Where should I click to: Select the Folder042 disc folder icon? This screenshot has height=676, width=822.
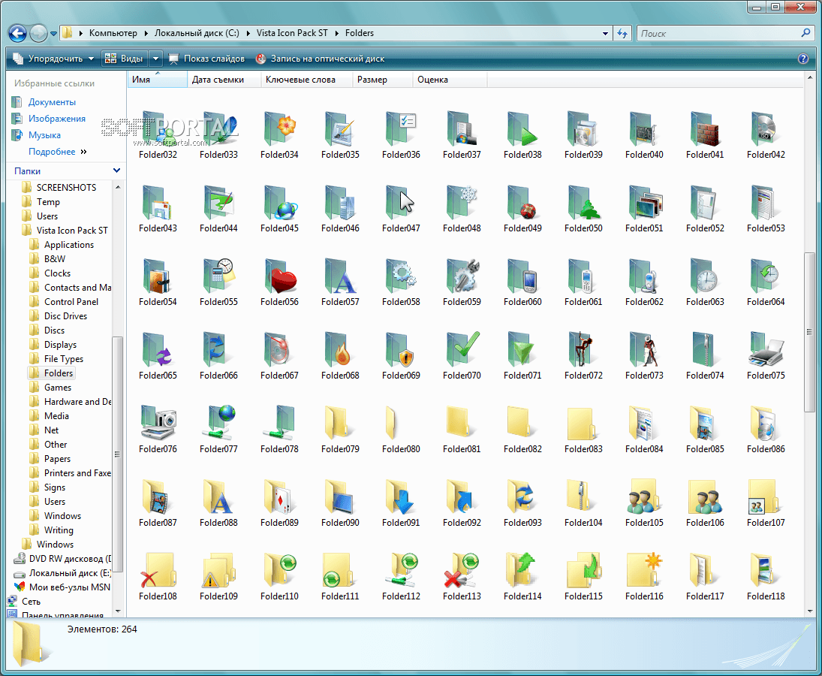(x=766, y=129)
